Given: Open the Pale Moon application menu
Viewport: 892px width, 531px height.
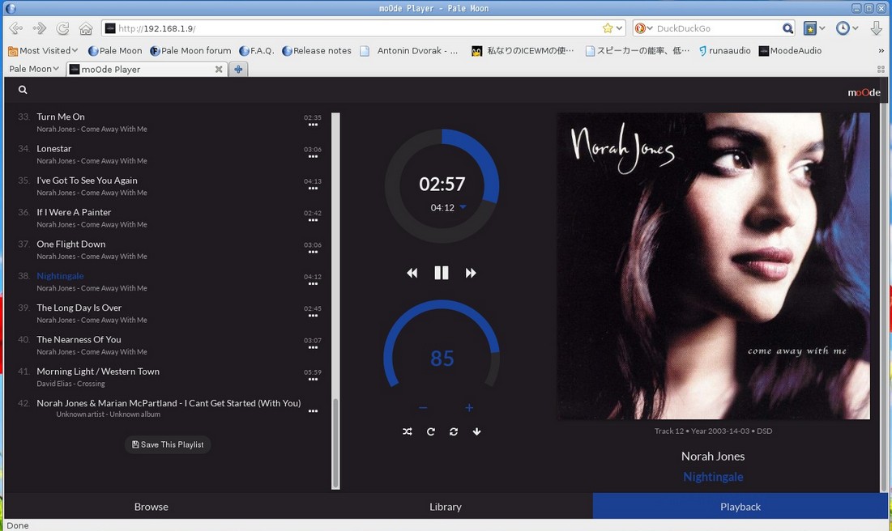Looking at the screenshot, I should click(x=34, y=69).
